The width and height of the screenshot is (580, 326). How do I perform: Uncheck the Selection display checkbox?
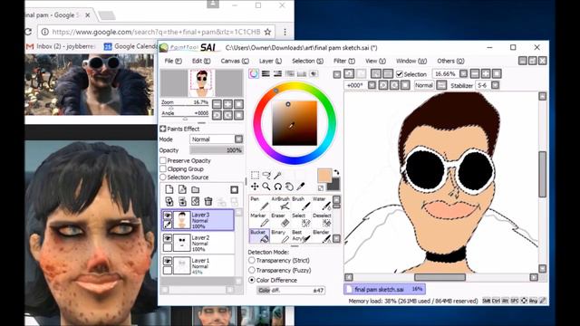(x=400, y=74)
